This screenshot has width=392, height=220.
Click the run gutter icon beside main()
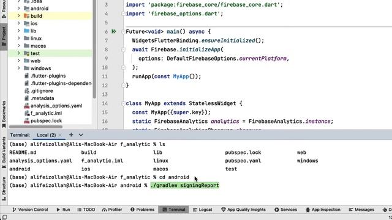click(114, 32)
